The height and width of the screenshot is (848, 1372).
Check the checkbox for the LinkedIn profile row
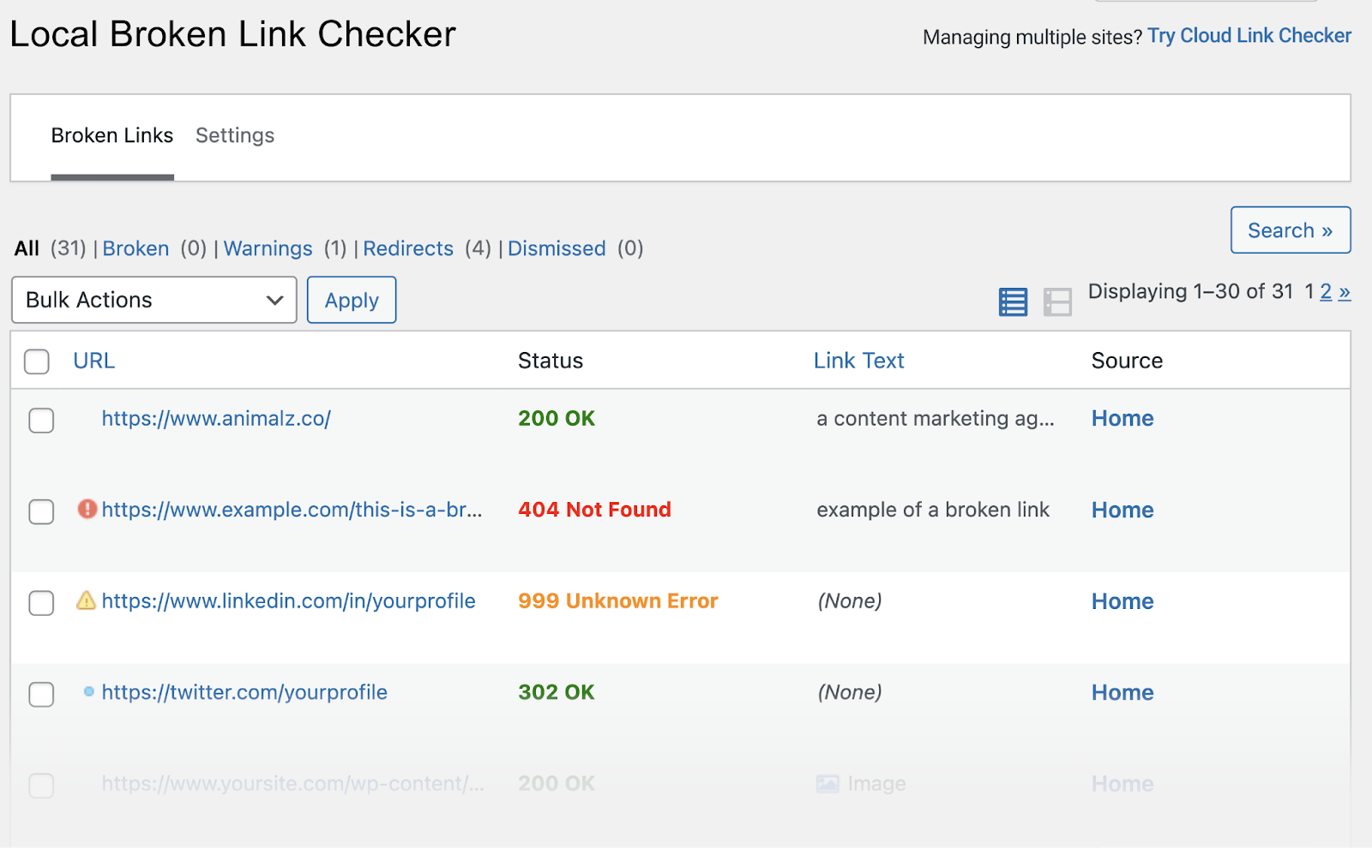click(40, 603)
